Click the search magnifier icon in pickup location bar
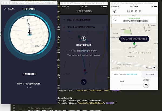Viewport: 162px width, 111px height. point(114,20)
